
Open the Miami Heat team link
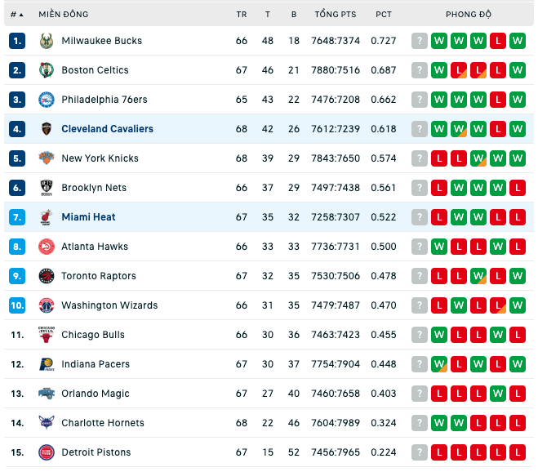point(88,217)
